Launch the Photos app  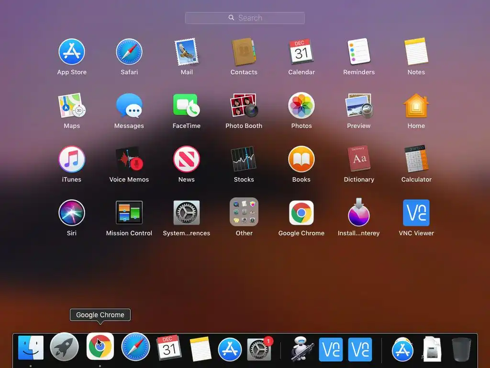coord(301,106)
